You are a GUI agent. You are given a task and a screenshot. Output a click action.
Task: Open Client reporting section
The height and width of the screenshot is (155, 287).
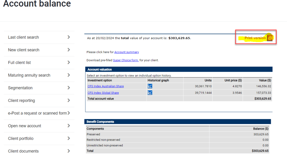pos(39,100)
